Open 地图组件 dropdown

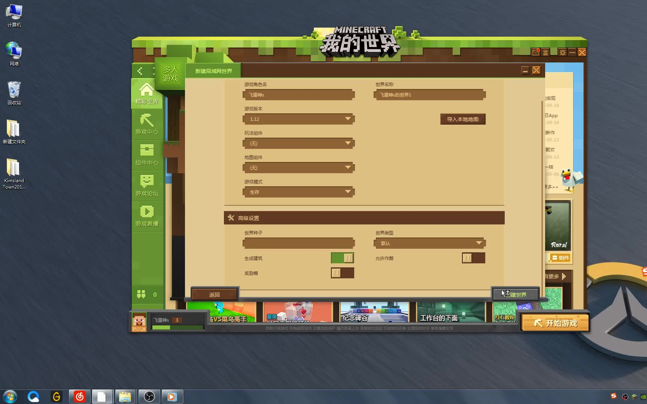299,168
